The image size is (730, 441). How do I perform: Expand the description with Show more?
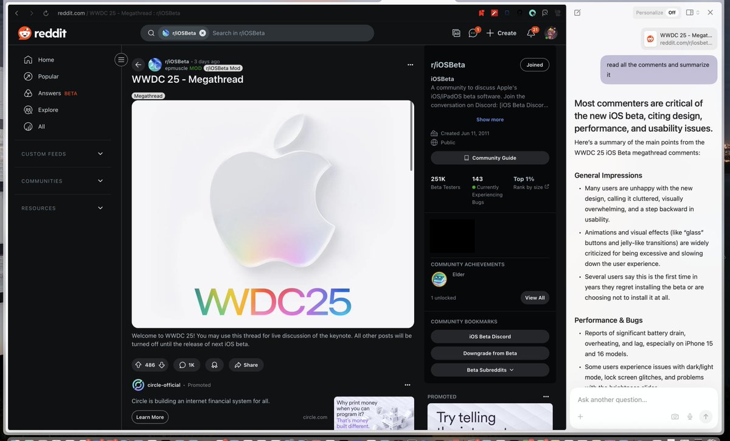click(x=490, y=120)
